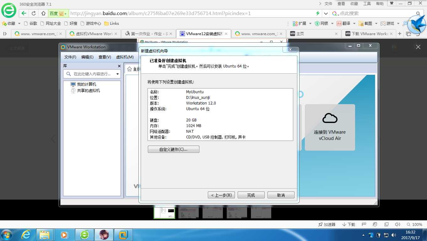The width and height of the screenshot is (427, 241).
Task: Click the window-mode square icon in status bar
Action: [386, 224]
